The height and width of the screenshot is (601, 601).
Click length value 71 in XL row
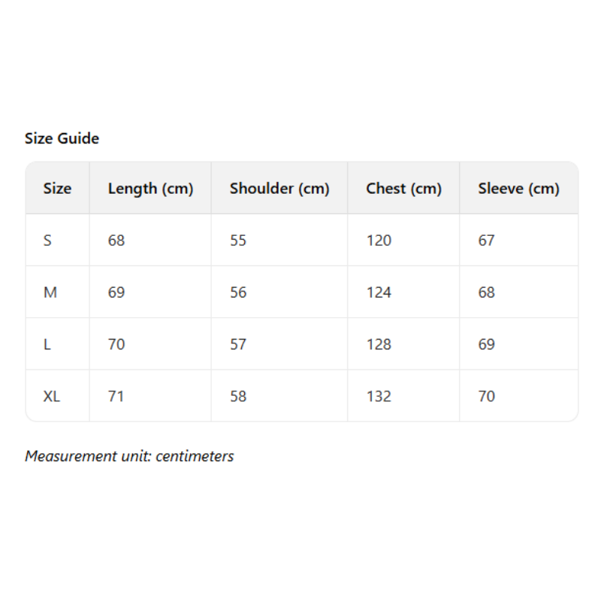[x=116, y=396]
